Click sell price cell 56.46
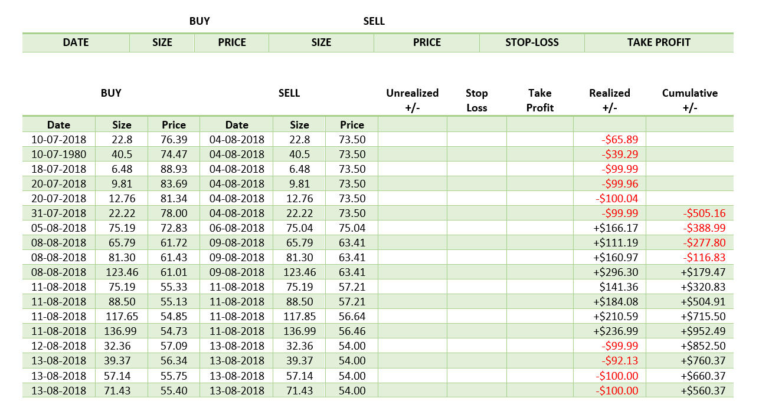This screenshot has width=759, height=418. pos(352,331)
